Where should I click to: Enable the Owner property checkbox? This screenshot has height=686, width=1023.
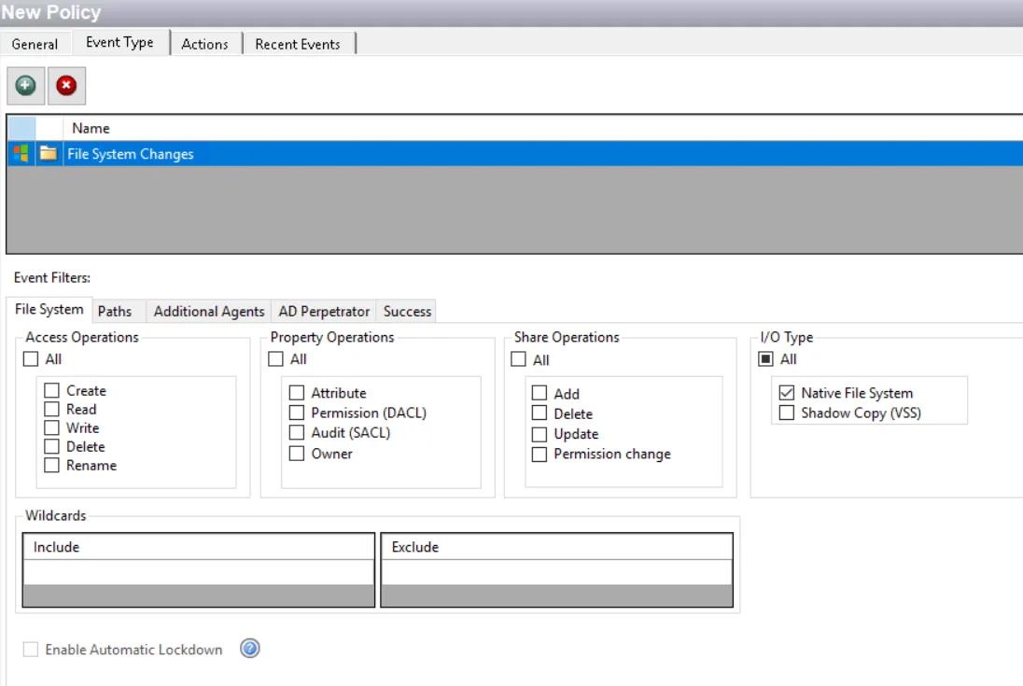pos(297,454)
